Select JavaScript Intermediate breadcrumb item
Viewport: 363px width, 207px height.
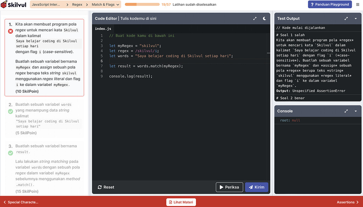[45, 5]
